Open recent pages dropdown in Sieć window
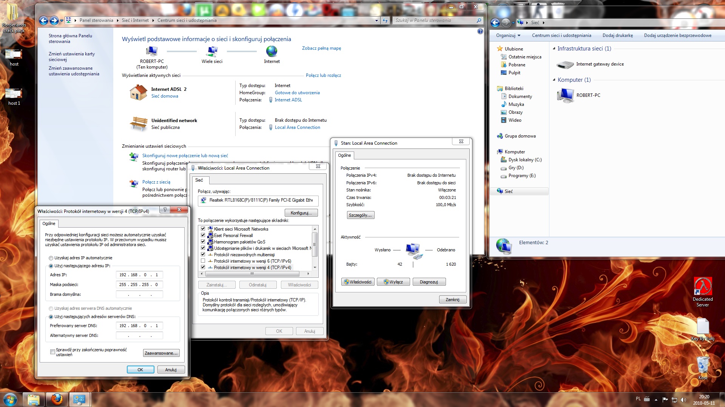Screen dimensions: 725x407 click(x=513, y=23)
